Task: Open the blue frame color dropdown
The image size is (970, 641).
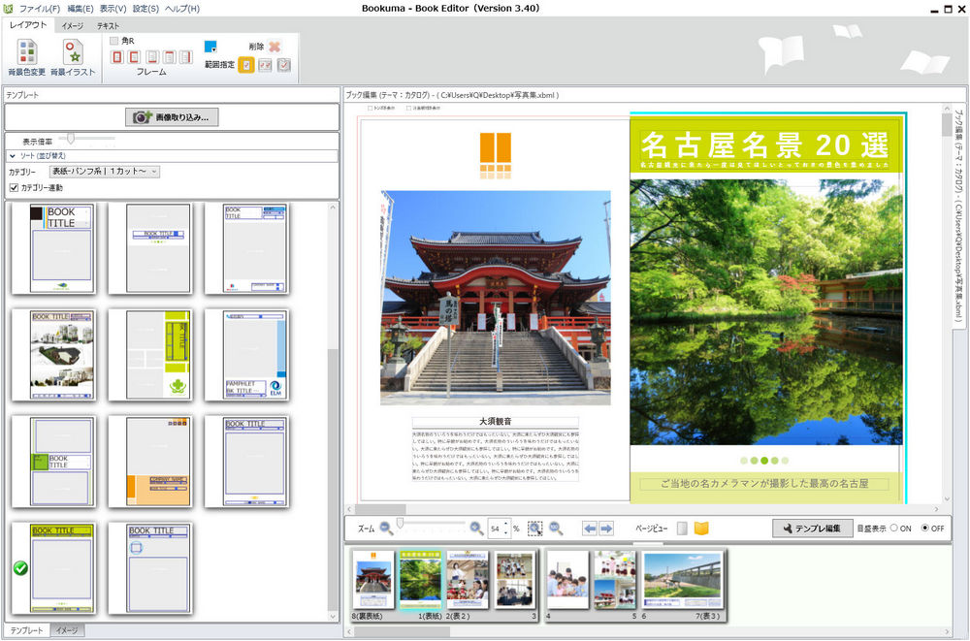Action: 210,46
